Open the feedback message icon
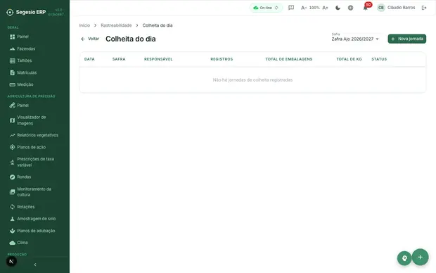 [x=291, y=8]
